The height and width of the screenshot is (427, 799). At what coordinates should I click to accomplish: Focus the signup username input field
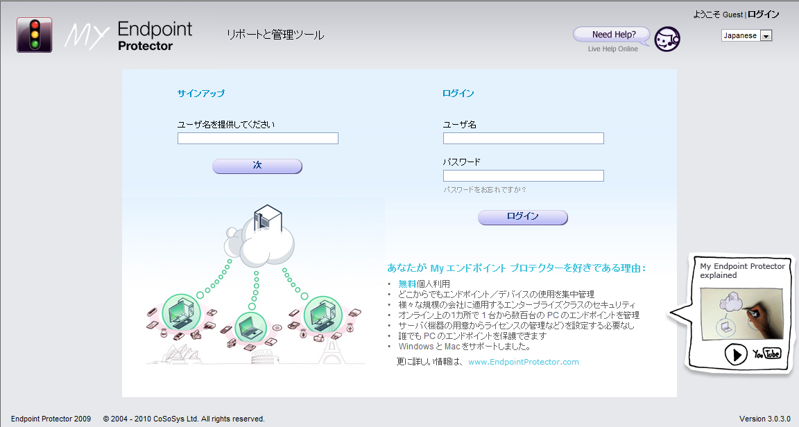pos(258,138)
